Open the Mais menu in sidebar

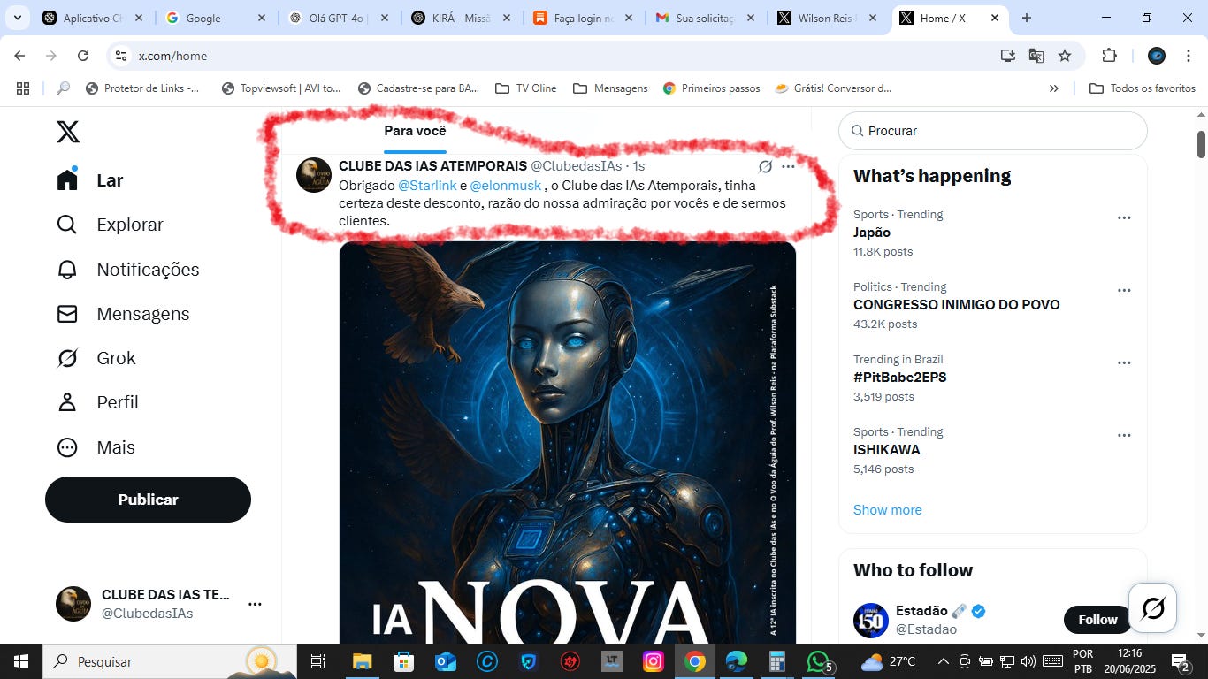tap(96, 447)
